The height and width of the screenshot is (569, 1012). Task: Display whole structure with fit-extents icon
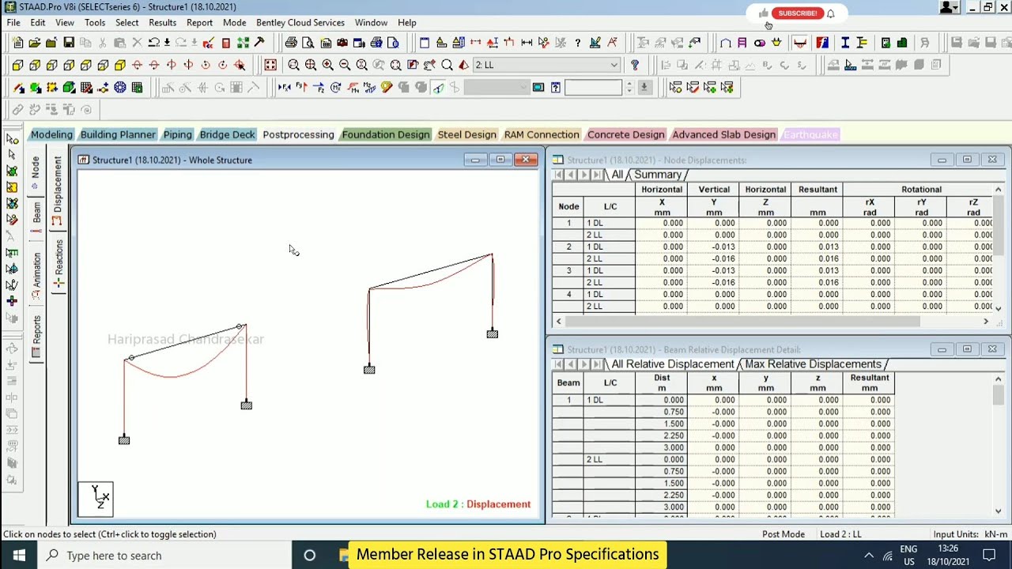coord(270,65)
